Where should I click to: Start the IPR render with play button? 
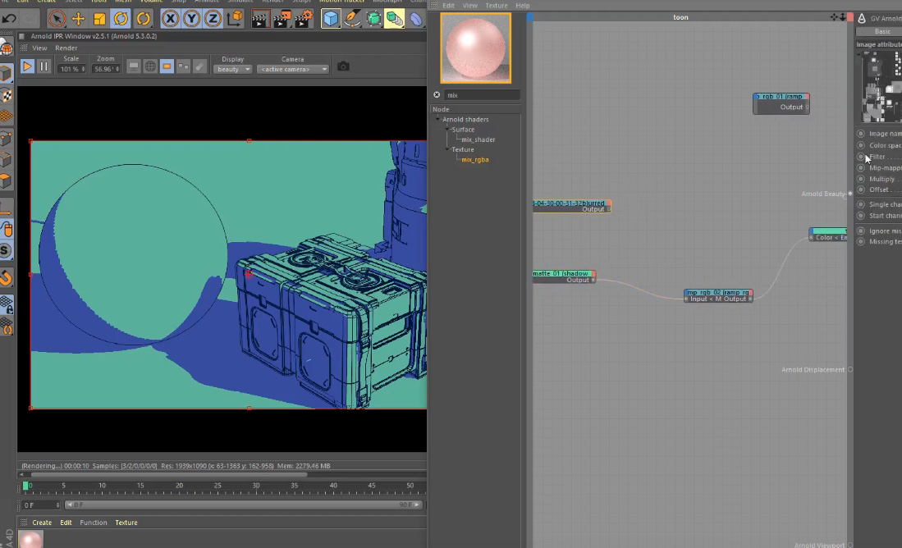[27, 66]
